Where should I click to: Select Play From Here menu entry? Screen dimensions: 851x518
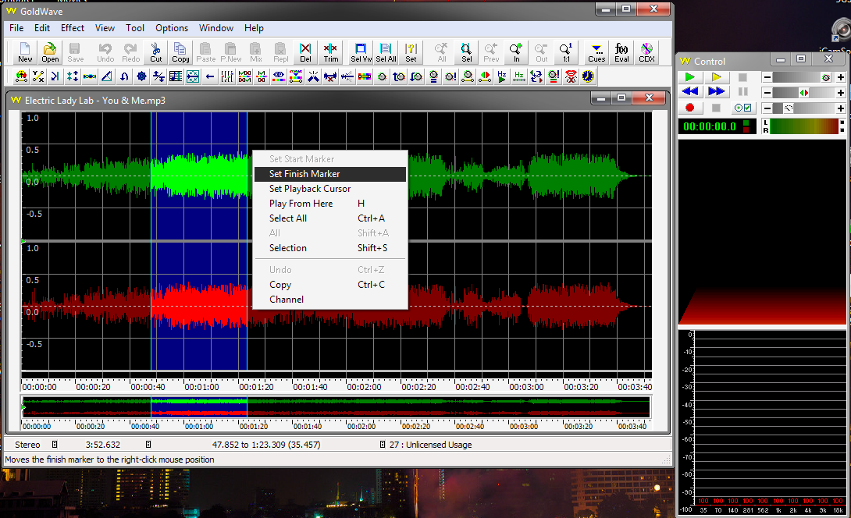(x=330, y=204)
